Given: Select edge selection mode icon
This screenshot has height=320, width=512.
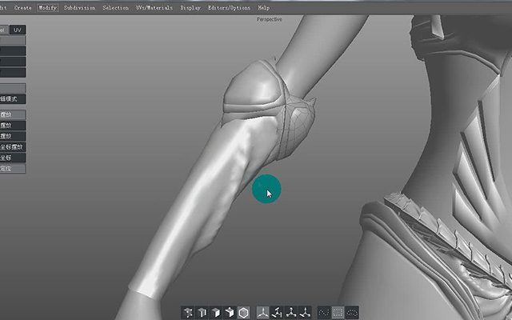Looking at the screenshot, I should pos(202,312).
